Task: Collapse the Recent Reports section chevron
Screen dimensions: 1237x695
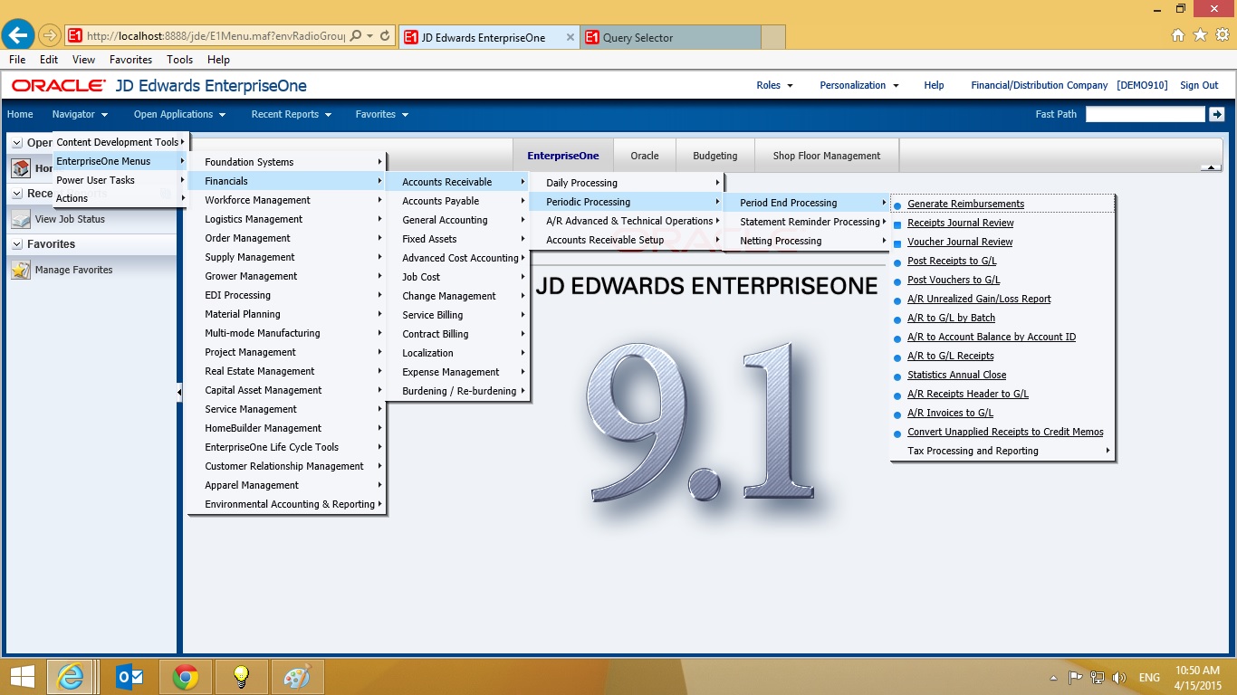Action: click(x=17, y=194)
